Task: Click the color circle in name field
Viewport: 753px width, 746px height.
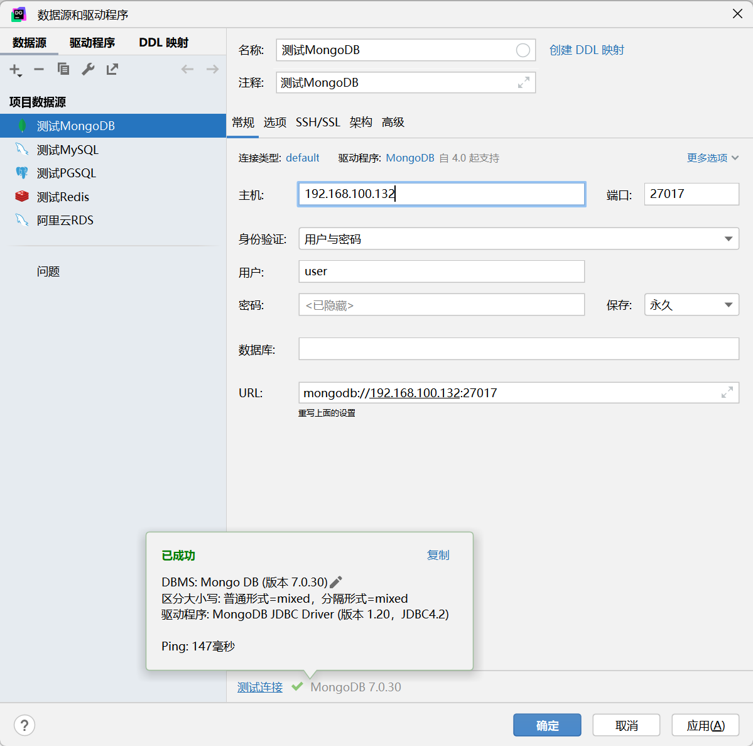Action: [x=523, y=50]
